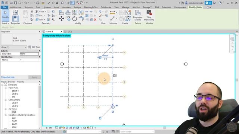Screen dimensions: 239x134
Task: Open the Properties help link
Action: point(8,77)
